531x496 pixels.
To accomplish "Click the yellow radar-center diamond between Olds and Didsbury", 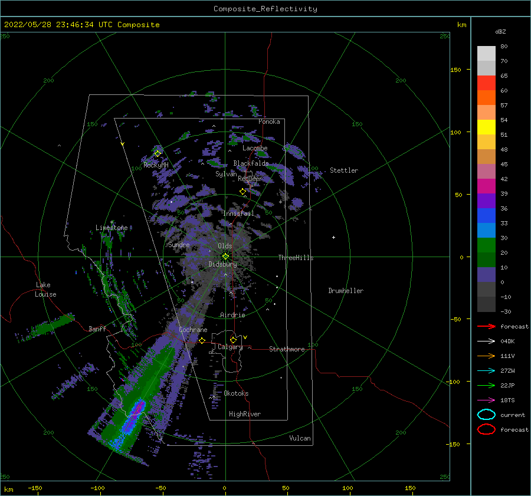I will click(x=225, y=257).
